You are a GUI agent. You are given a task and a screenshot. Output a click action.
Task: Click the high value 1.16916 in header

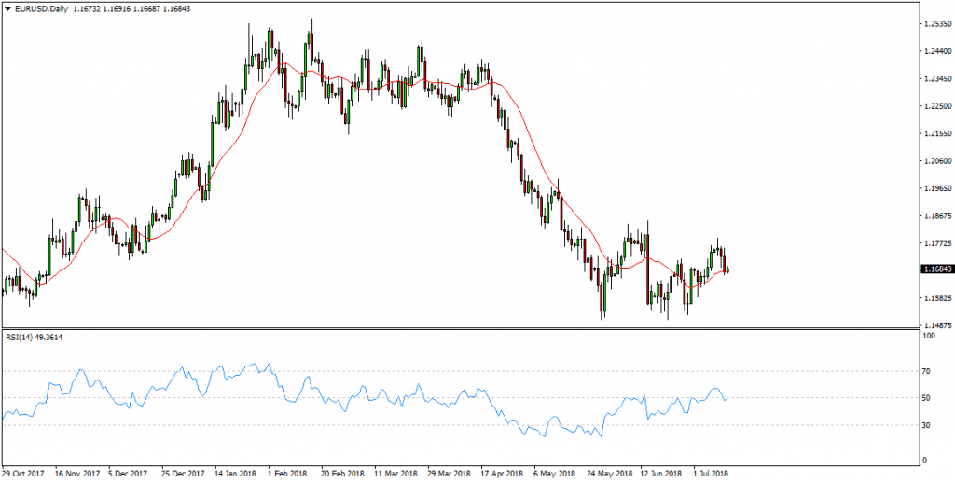tap(115, 9)
